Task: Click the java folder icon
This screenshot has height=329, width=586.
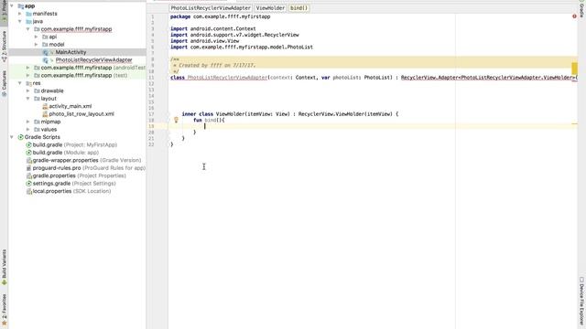Action: (x=28, y=21)
